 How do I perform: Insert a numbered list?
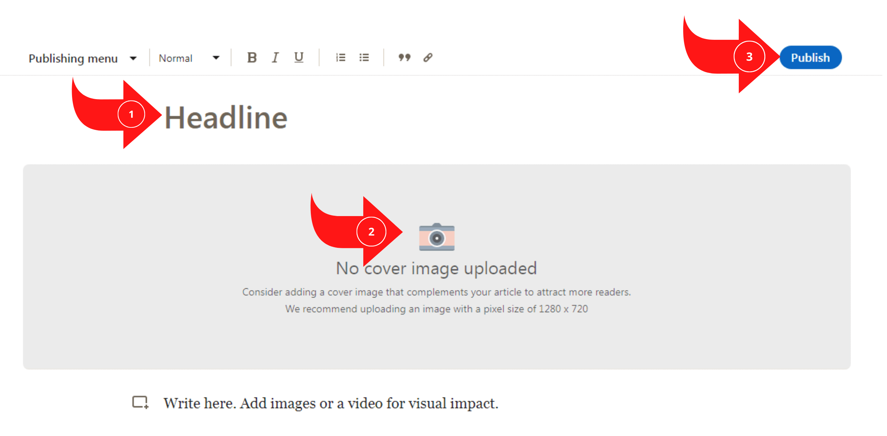tap(341, 58)
